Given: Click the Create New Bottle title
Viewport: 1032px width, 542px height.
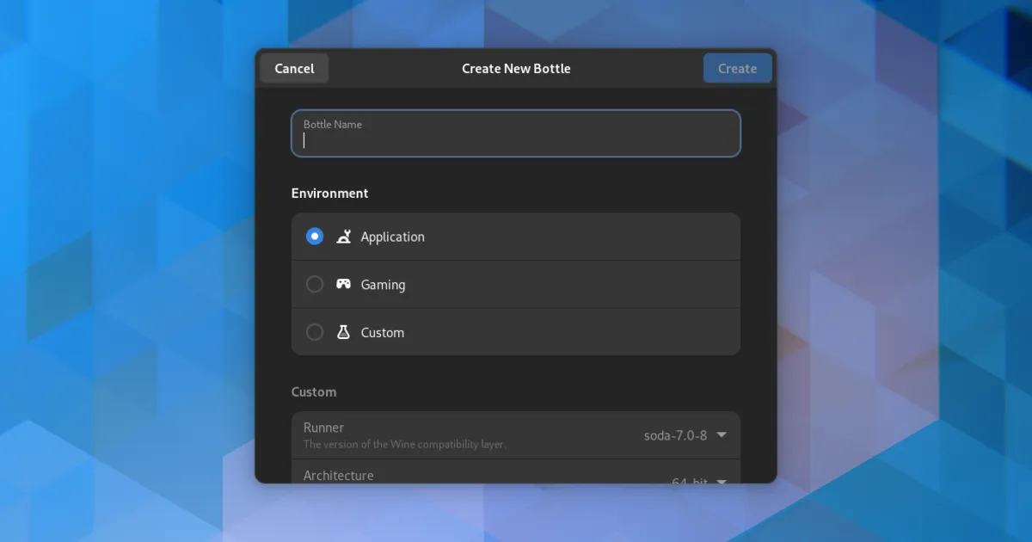Looking at the screenshot, I should [x=516, y=69].
